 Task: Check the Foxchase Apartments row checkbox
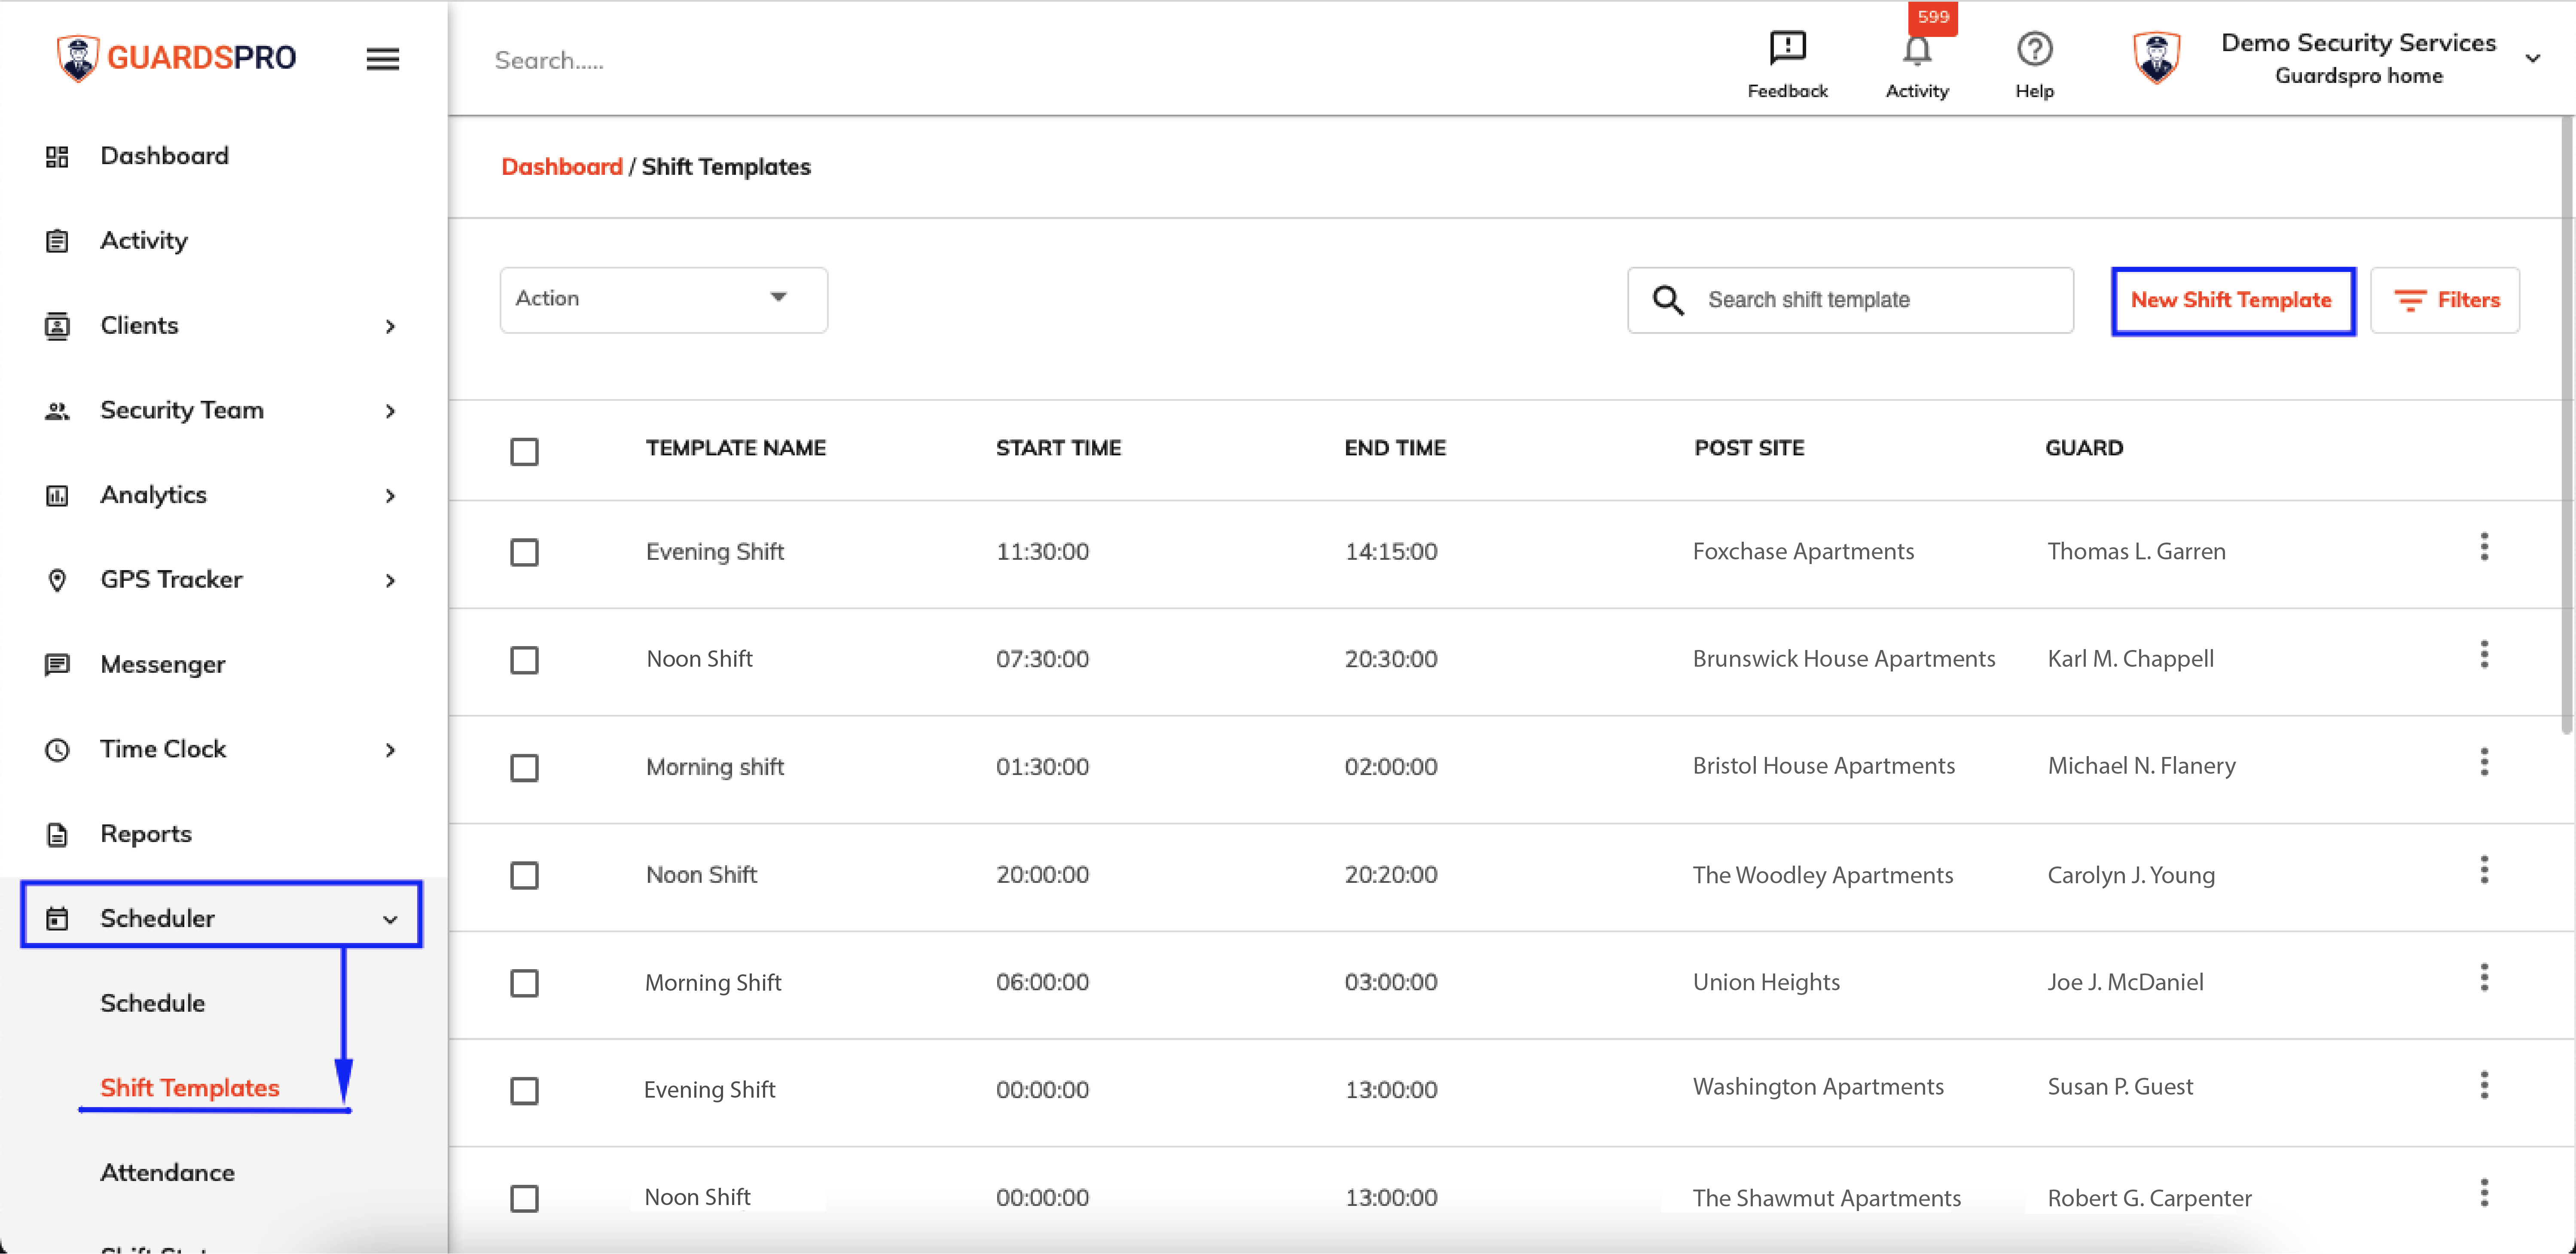point(524,553)
